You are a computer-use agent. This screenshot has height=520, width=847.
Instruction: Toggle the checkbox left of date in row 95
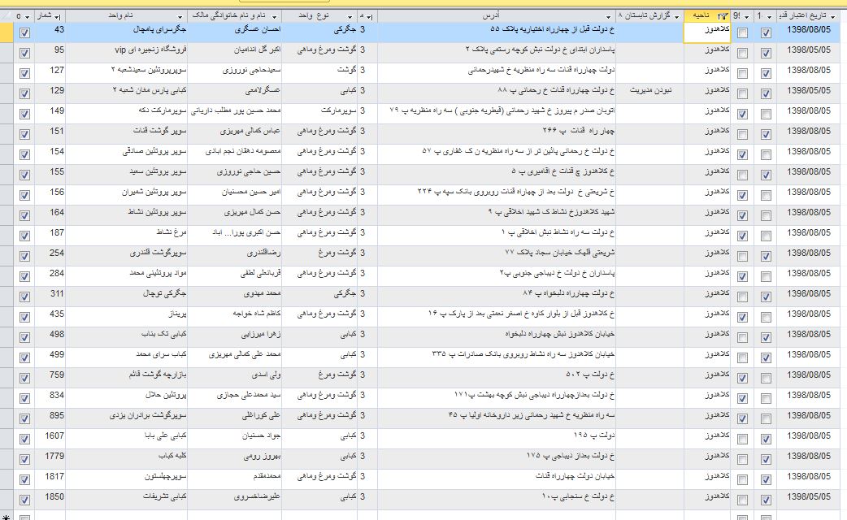click(x=766, y=54)
